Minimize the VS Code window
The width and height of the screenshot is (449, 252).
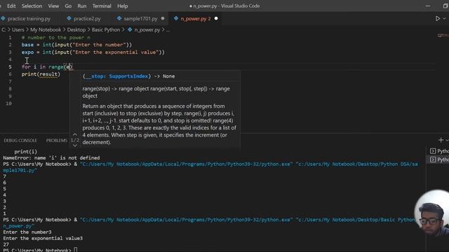(428, 6)
